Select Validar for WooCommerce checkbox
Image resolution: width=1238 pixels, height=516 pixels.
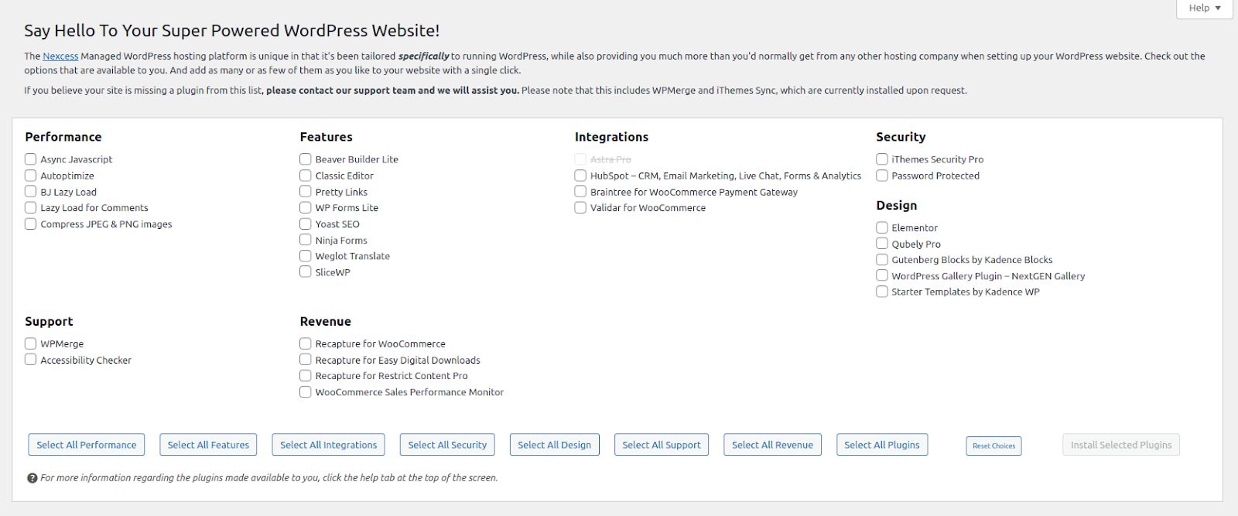click(580, 207)
